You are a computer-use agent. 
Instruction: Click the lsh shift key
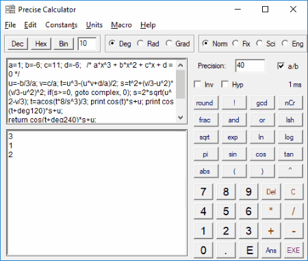pos(290,120)
